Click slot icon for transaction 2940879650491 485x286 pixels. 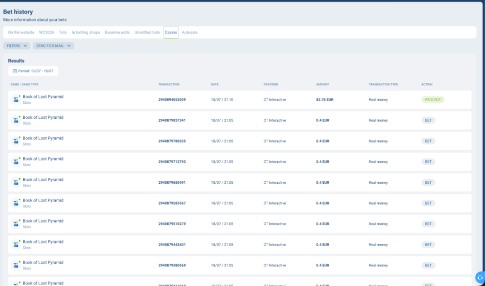click(16, 182)
